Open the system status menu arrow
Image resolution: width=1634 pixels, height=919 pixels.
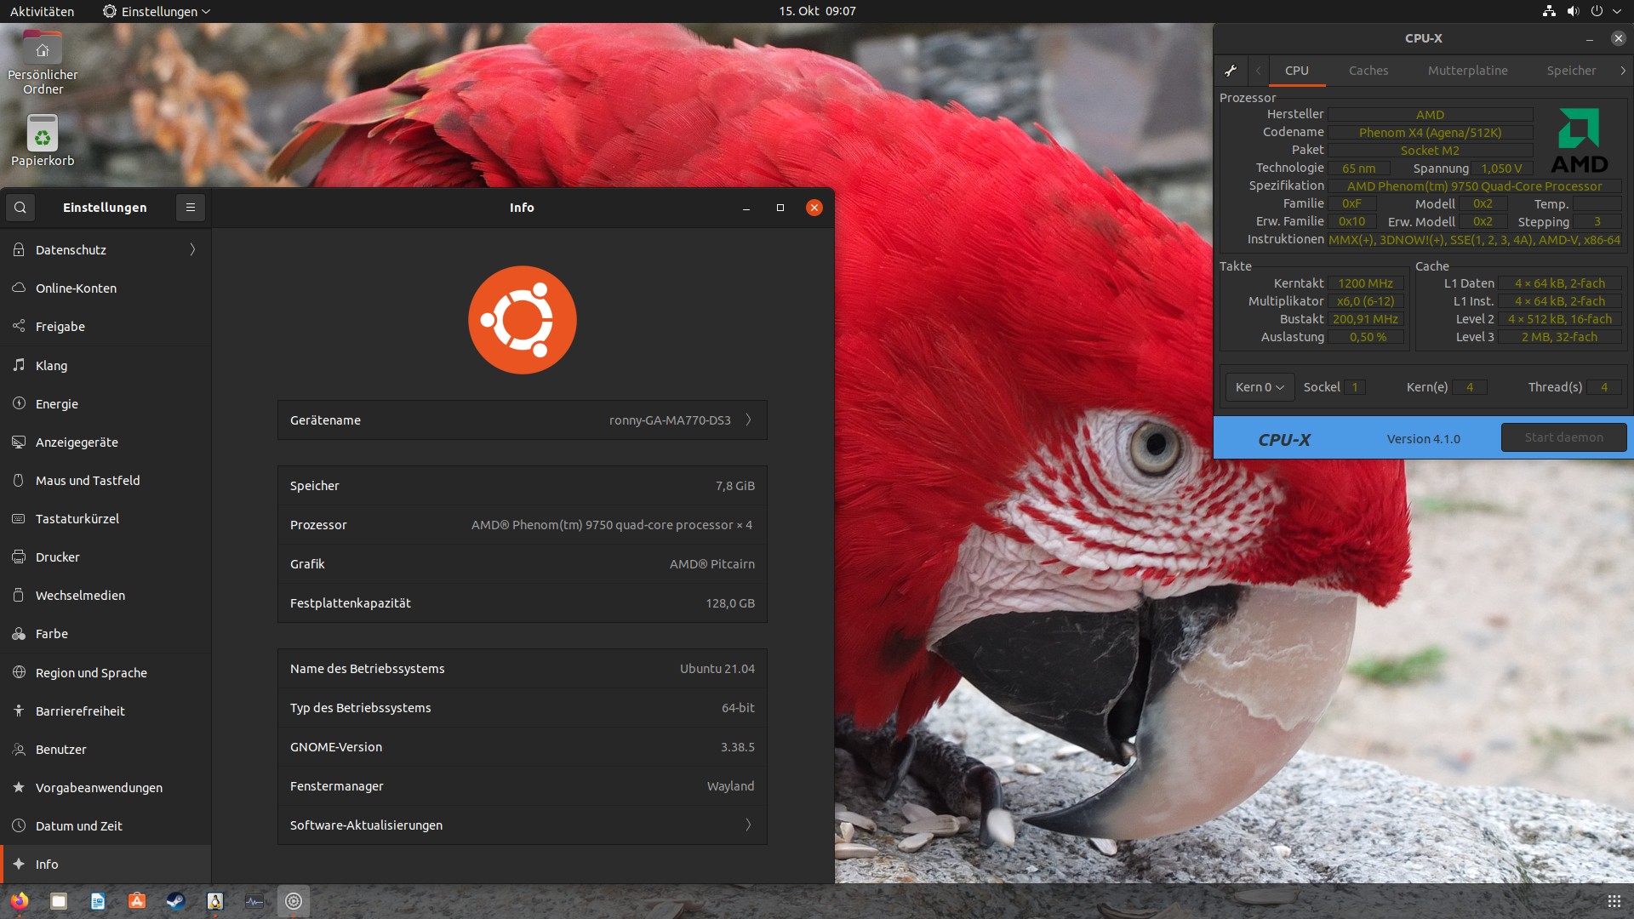coord(1617,11)
